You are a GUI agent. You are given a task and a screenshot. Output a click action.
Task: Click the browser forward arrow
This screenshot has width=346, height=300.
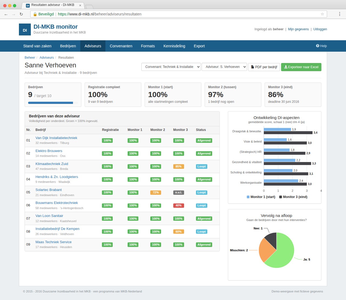click(x=14, y=14)
